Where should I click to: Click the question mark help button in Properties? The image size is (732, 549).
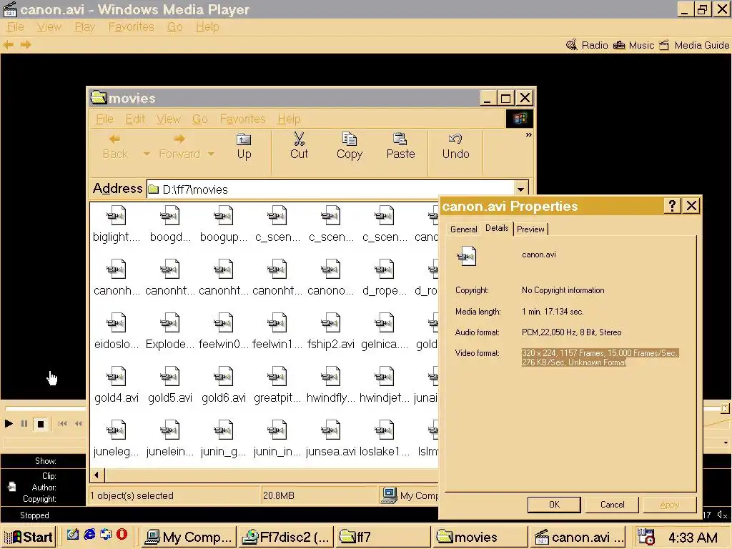tap(672, 206)
